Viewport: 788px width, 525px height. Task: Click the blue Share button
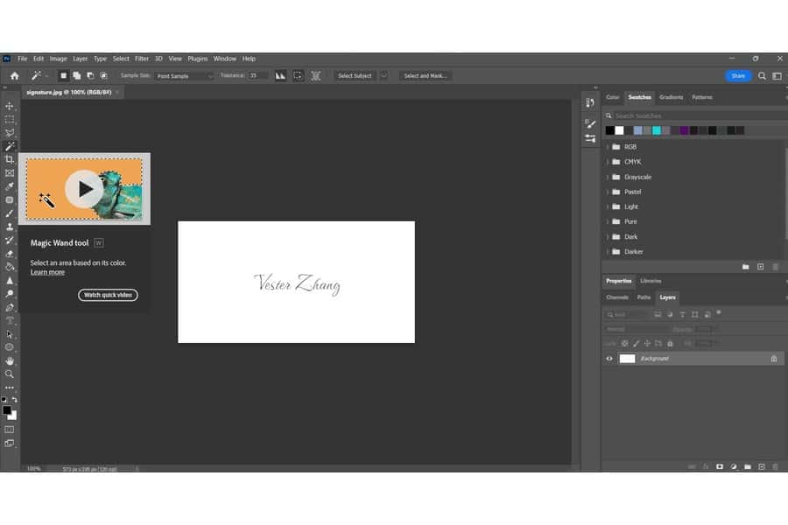click(738, 76)
